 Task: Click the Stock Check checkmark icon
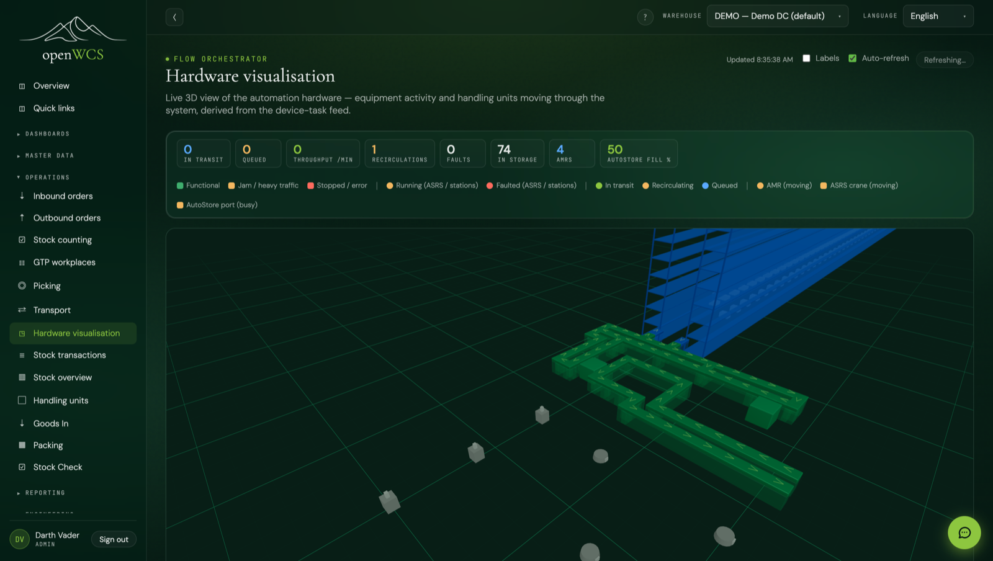coord(22,467)
